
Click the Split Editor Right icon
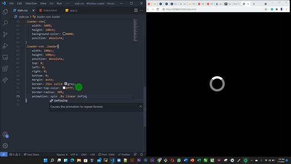click(136, 10)
